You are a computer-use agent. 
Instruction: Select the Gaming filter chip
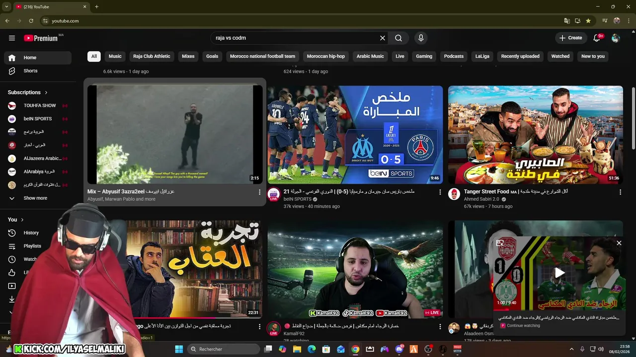pos(424,56)
